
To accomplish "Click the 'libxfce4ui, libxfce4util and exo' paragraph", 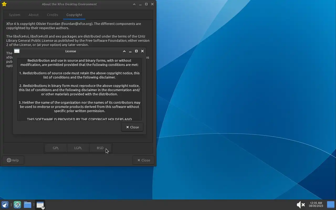I will coord(78,40).
